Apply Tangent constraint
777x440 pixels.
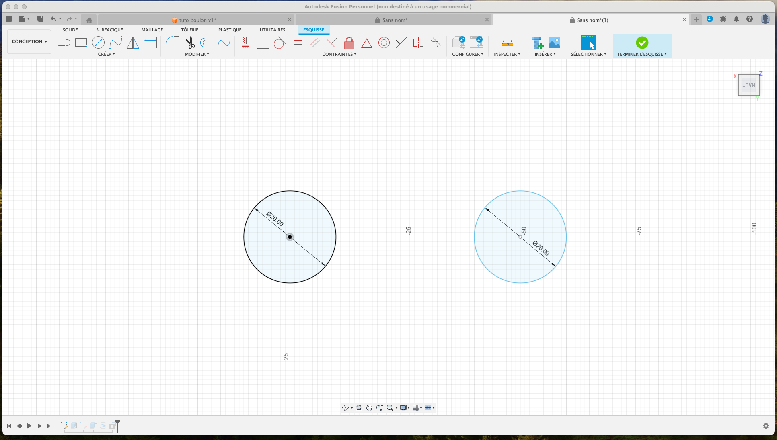point(280,43)
